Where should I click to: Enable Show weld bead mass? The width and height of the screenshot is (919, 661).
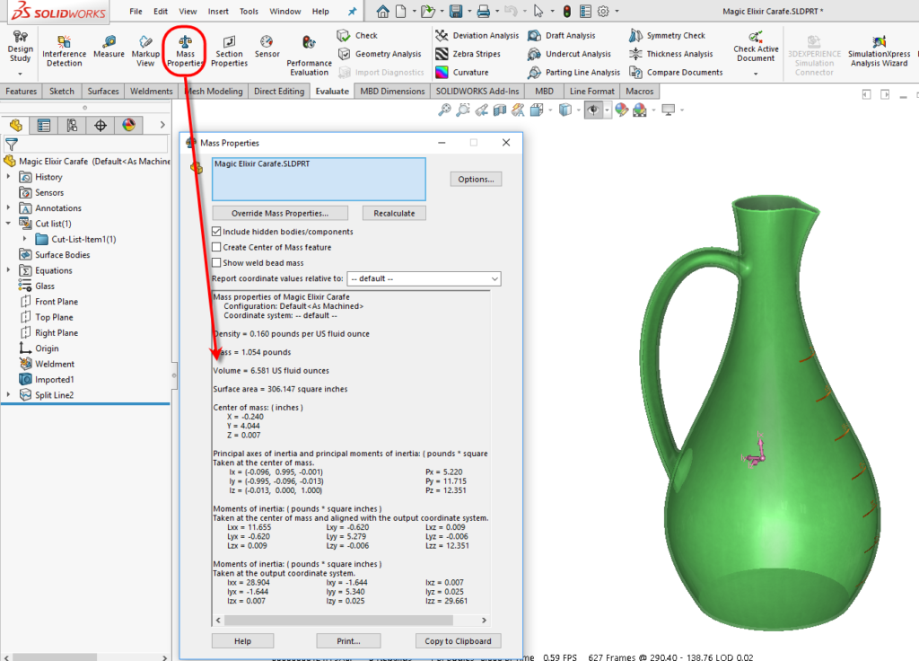pos(216,263)
